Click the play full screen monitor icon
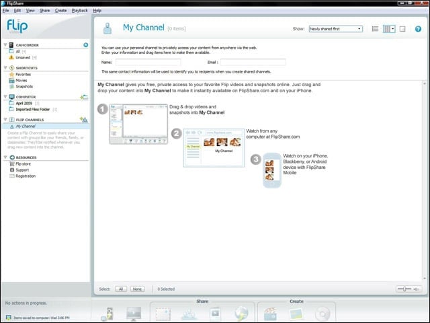This screenshot has height=323, width=430. click(134, 314)
